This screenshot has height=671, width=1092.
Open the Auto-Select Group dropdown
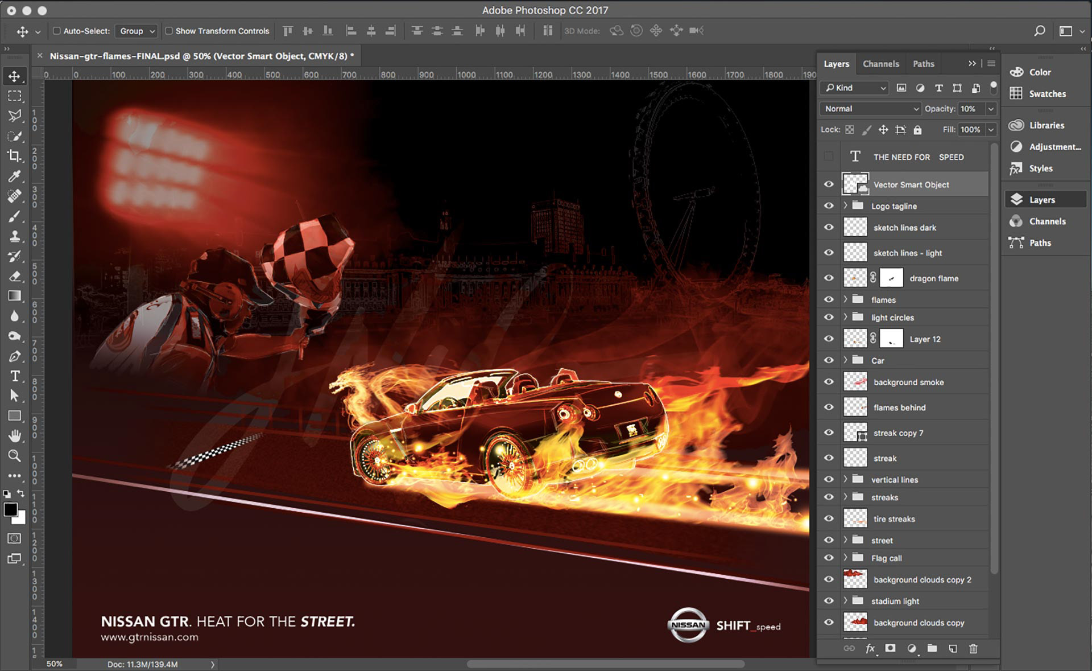coord(136,31)
